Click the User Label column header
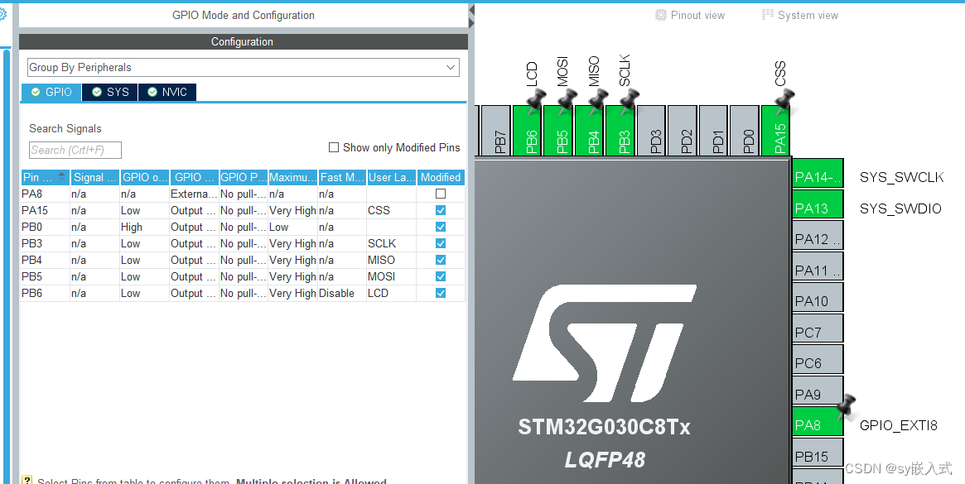 tap(392, 178)
